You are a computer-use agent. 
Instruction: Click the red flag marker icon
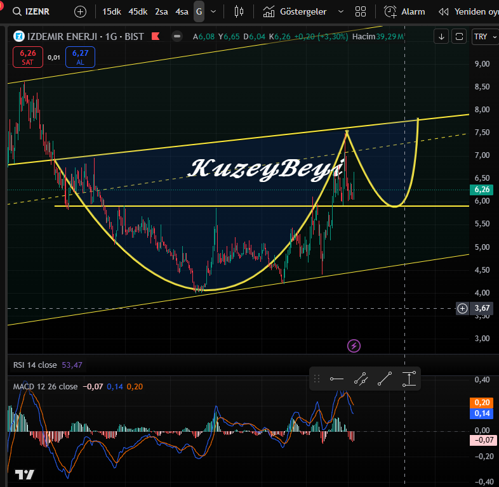click(x=156, y=36)
